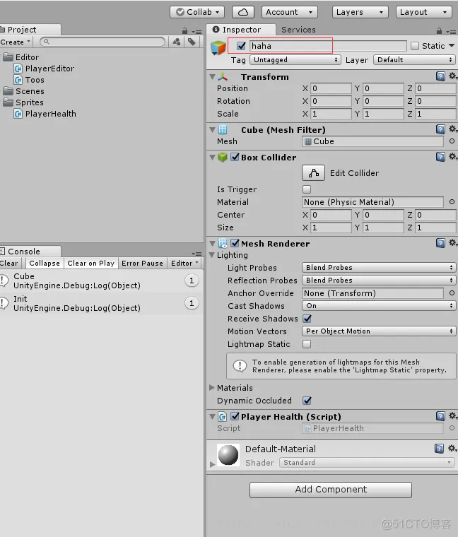Open Transform component help icon
Viewport: 458px width, 537px height.
pyautogui.click(x=440, y=76)
